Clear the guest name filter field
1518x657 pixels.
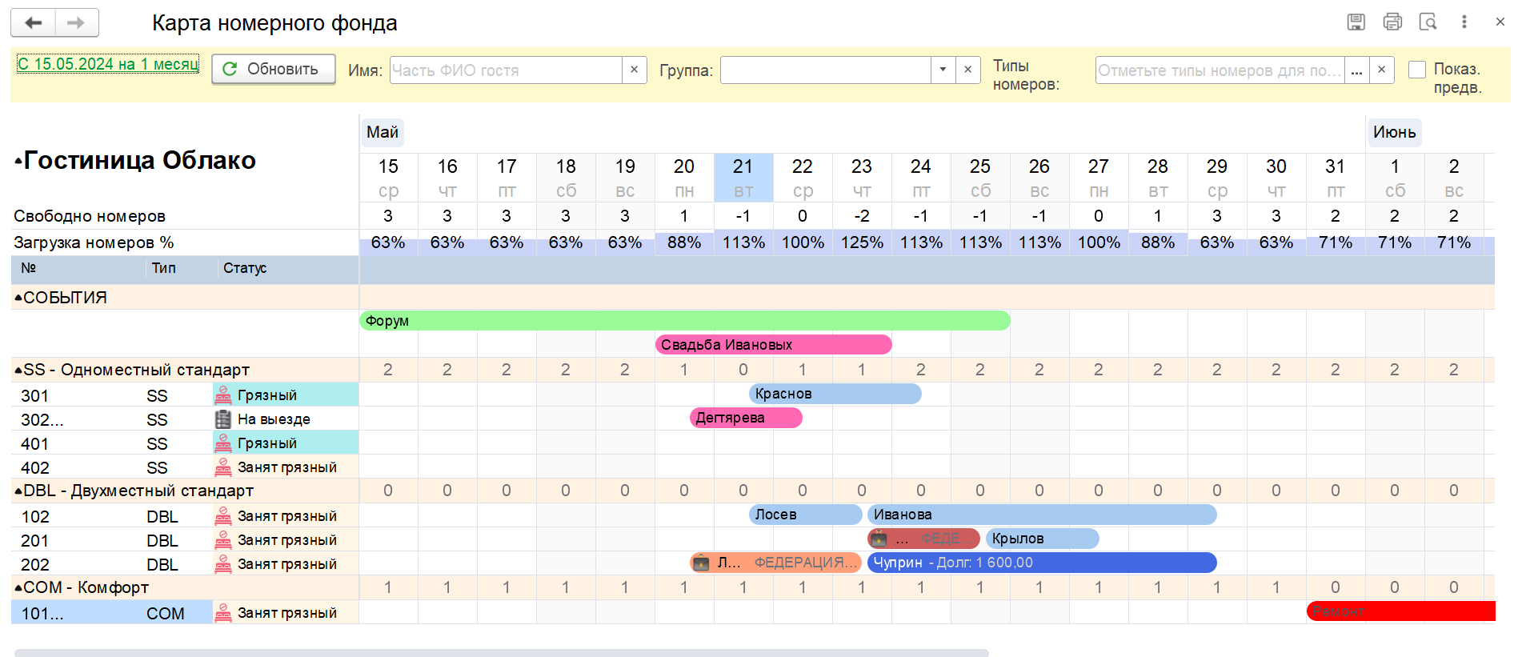click(634, 70)
